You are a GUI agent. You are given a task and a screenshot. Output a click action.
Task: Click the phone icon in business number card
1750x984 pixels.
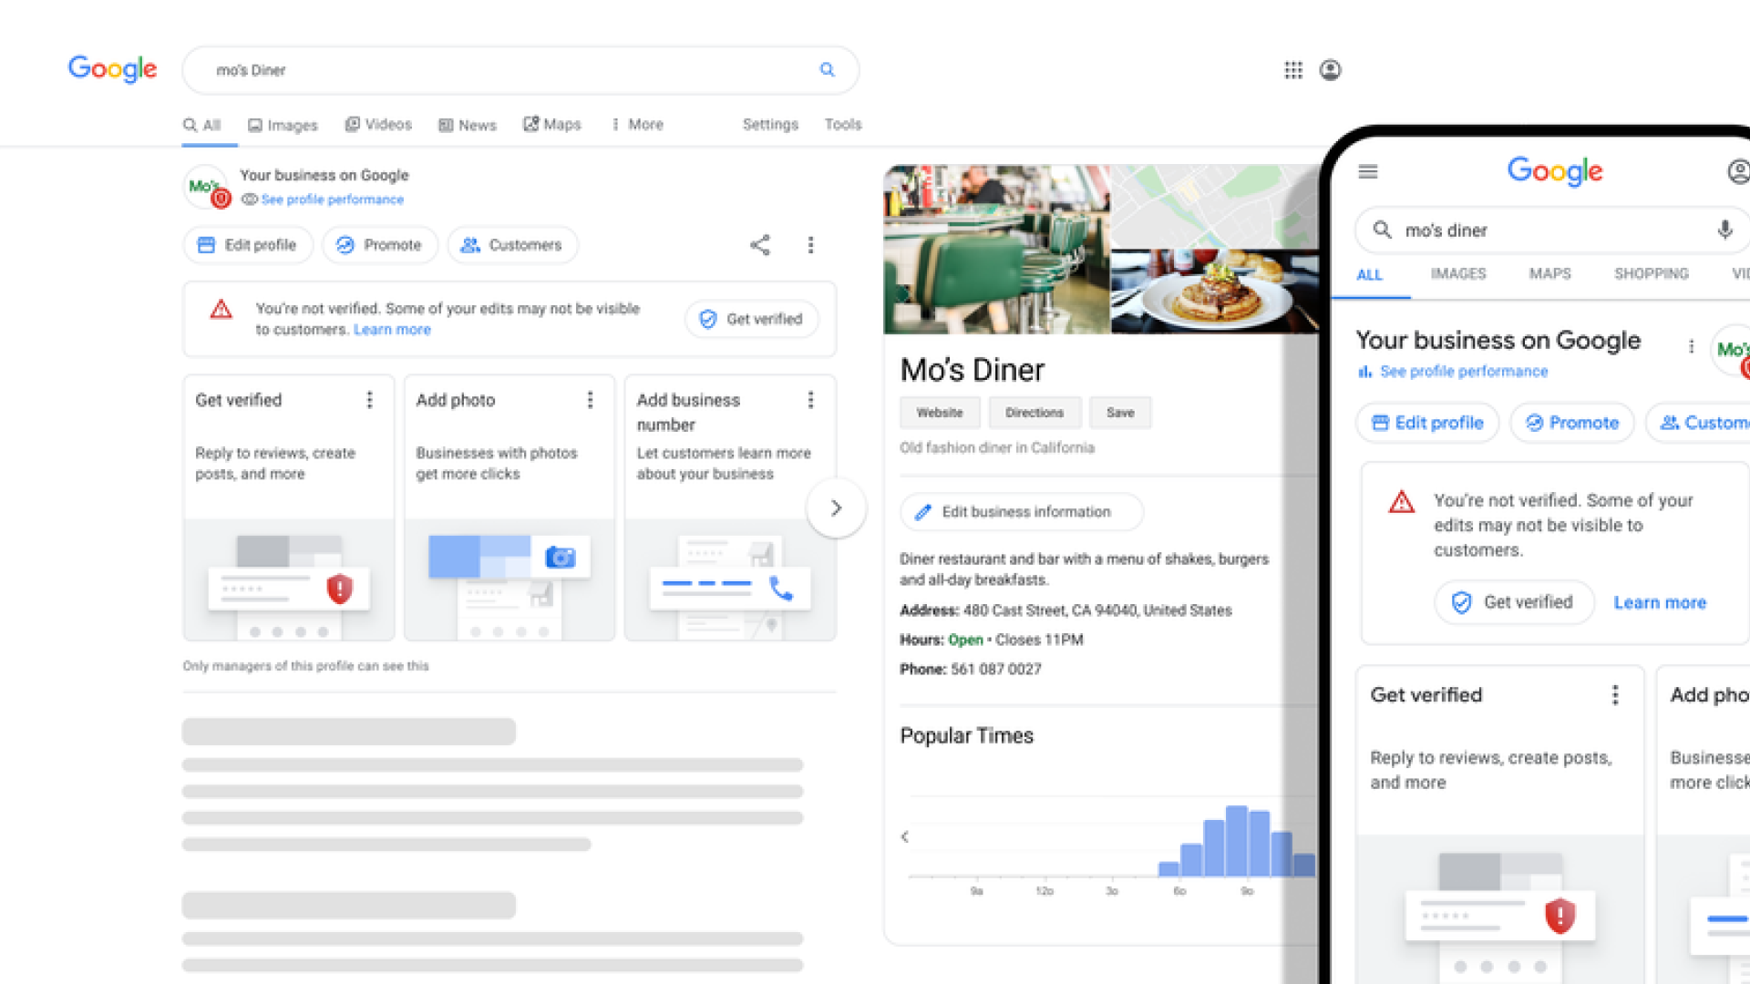point(781,589)
